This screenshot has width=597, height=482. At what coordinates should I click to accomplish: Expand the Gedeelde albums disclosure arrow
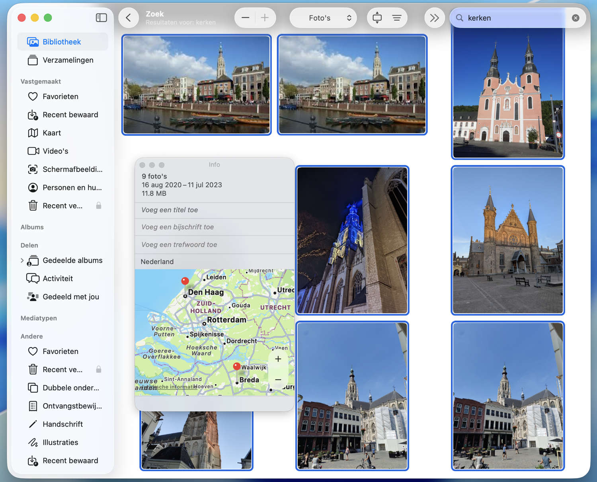coord(22,261)
